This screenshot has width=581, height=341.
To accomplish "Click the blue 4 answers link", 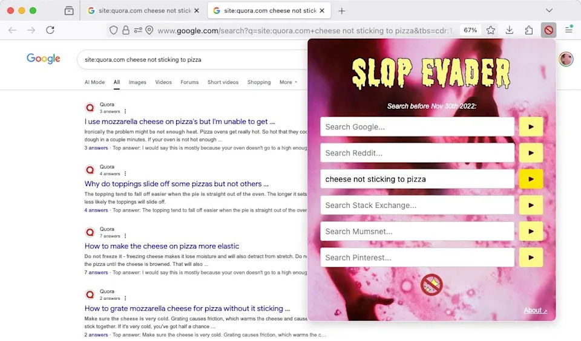I will pyautogui.click(x=96, y=210).
